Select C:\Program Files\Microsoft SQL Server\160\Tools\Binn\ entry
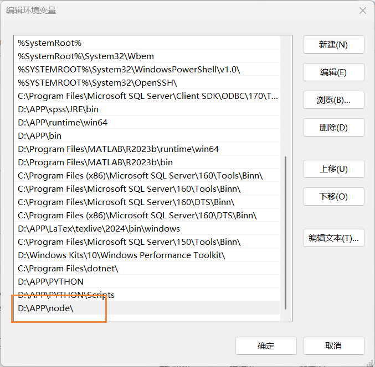The width and height of the screenshot is (375, 367). (x=147, y=188)
